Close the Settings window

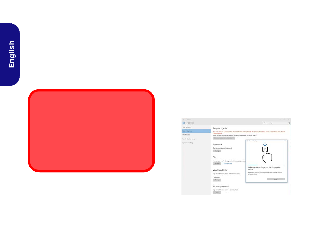(288, 120)
